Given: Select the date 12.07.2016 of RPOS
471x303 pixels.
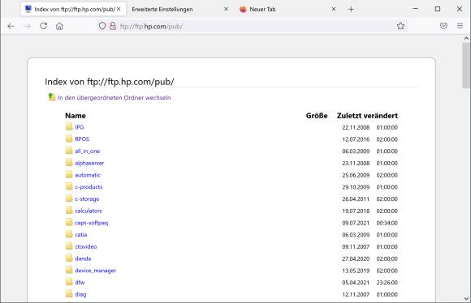Looking at the screenshot, I should tap(356, 139).
